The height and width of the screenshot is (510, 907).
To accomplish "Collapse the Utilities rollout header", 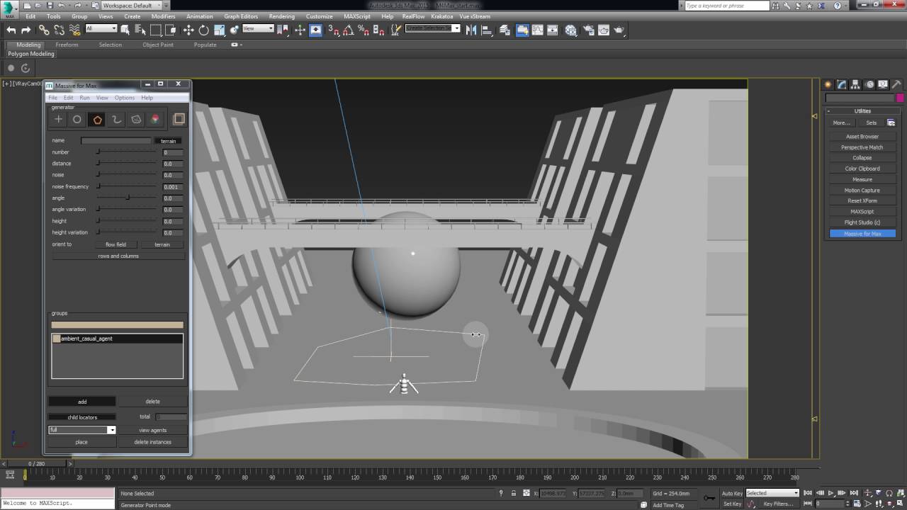I will [x=862, y=111].
